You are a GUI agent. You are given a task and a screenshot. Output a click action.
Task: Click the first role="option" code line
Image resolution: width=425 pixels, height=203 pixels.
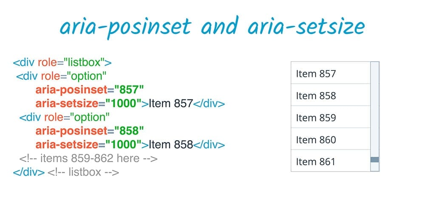tap(61, 76)
